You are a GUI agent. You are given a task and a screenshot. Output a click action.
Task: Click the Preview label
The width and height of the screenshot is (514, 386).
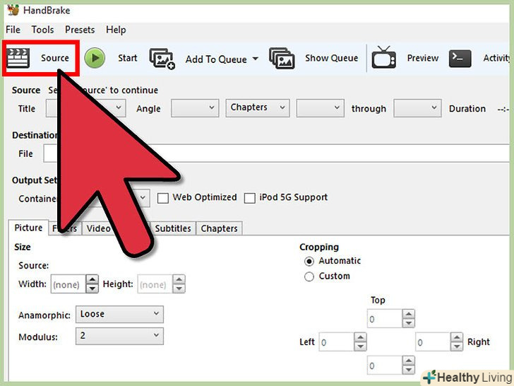(422, 58)
